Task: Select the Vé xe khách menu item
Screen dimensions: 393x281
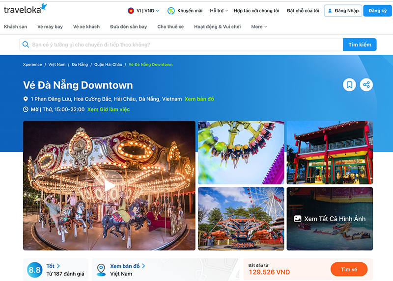Action: [86, 27]
